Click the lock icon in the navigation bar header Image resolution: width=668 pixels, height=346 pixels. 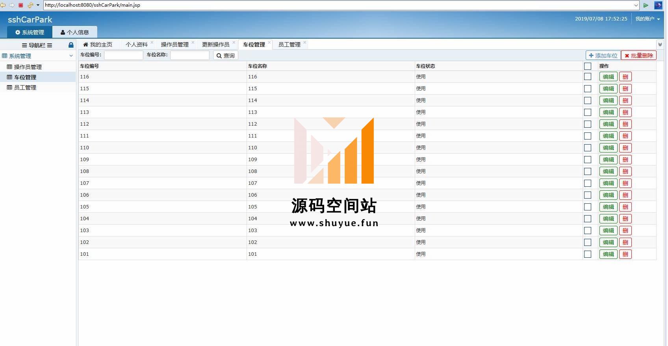pyautogui.click(x=71, y=45)
